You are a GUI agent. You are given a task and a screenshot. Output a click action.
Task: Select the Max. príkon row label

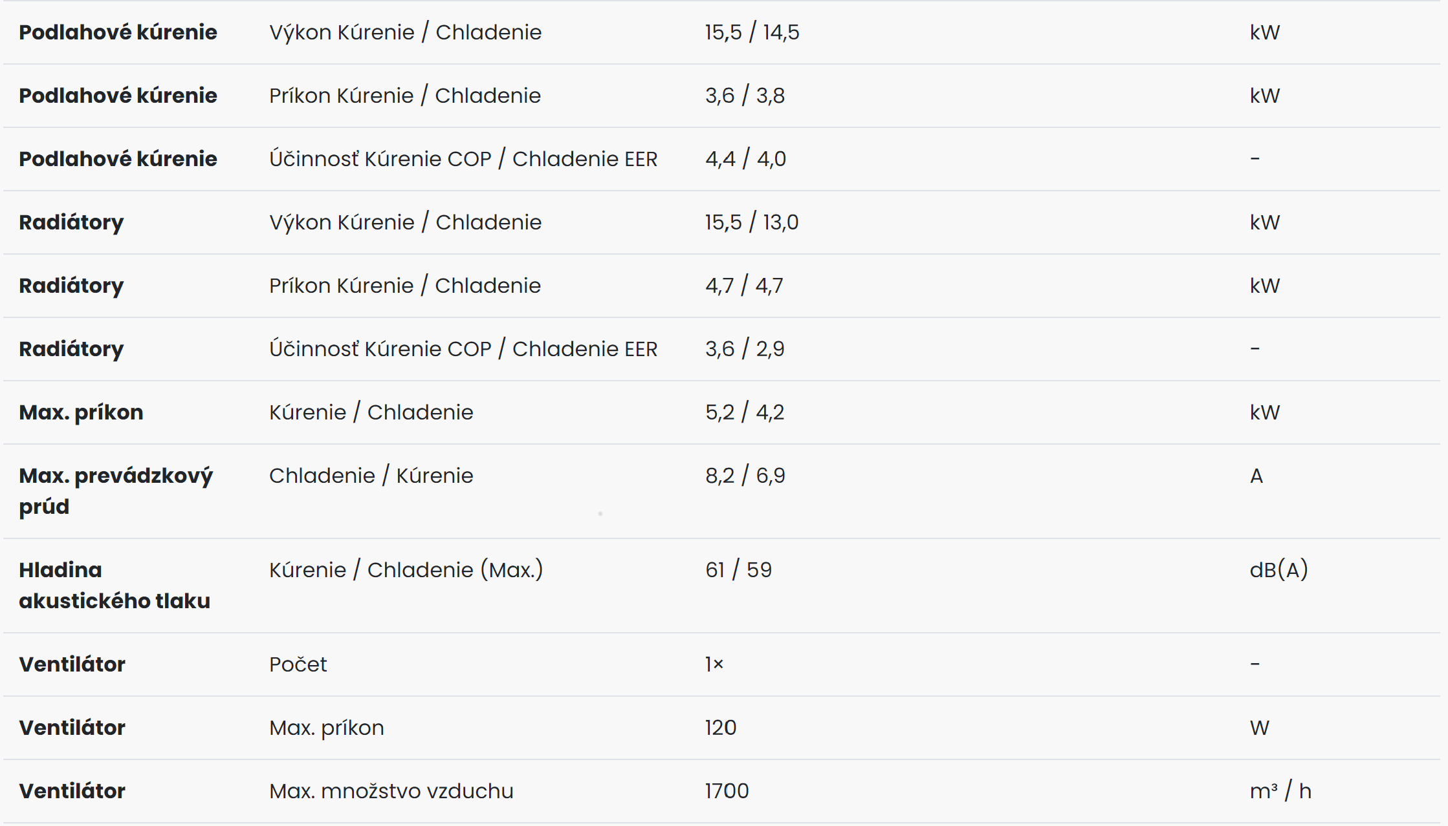(x=81, y=412)
